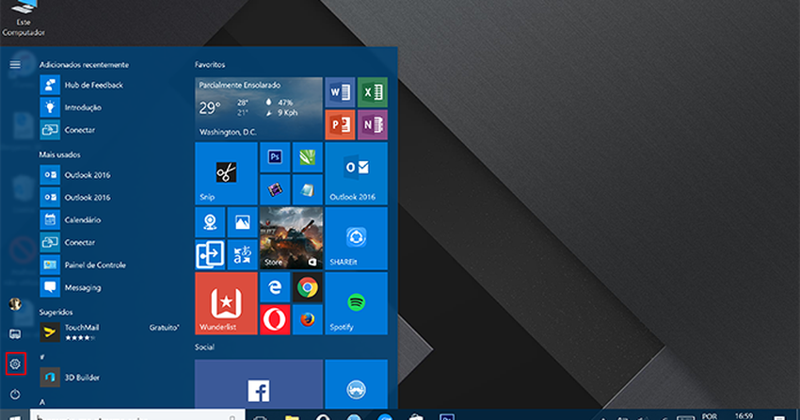Launch the Google Chrome tile
Screen dimensions: 800x420
[x=307, y=287]
